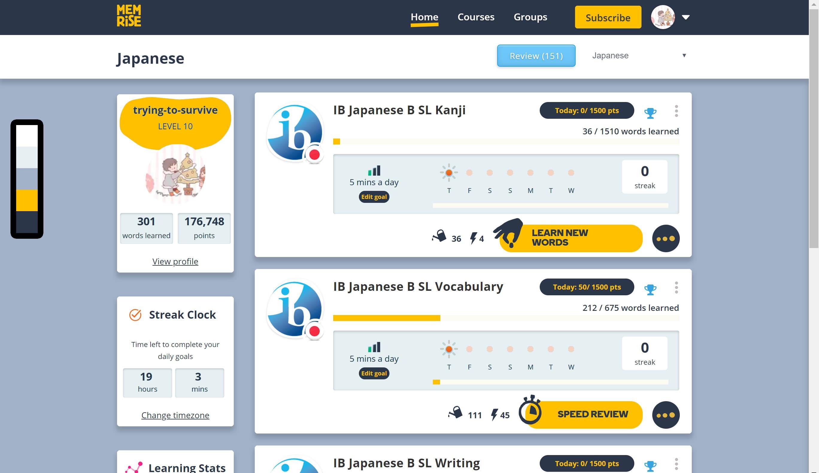Click '36 / 1510 words learned' text

coord(630,131)
